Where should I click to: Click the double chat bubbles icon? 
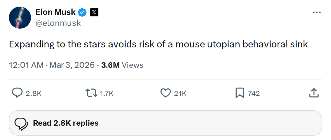(21, 123)
